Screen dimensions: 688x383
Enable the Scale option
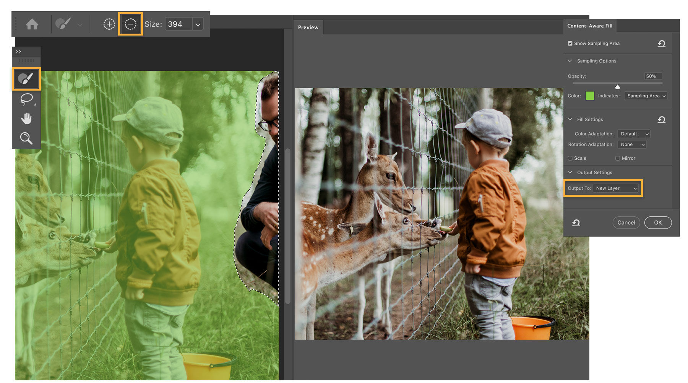[x=570, y=158]
